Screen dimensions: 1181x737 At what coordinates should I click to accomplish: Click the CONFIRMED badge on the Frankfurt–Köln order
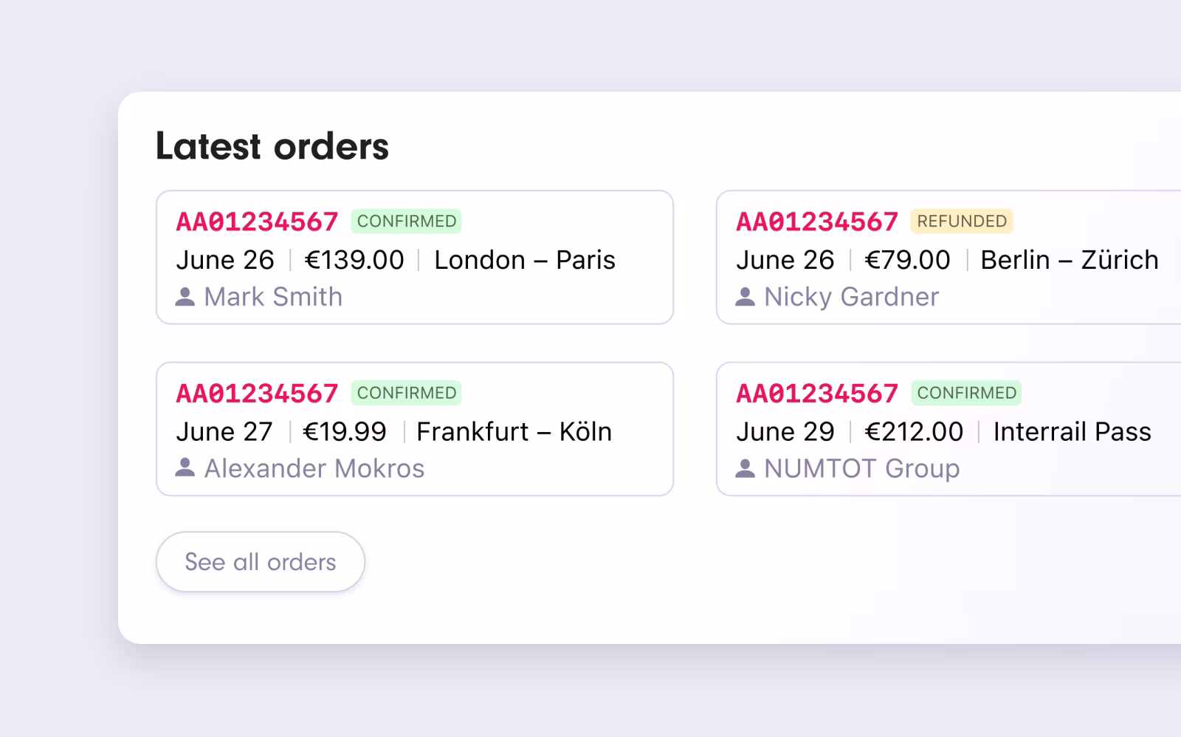pos(406,392)
